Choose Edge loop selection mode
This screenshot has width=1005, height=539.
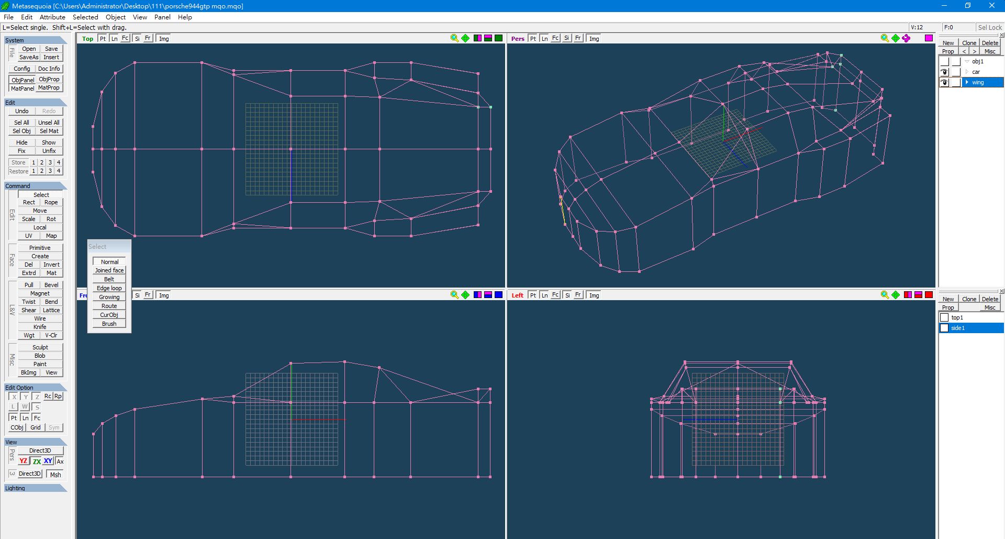(109, 288)
